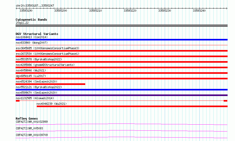Select the purple nsv6599670 variant bar
235x141 pixels.
pos(121,95)
